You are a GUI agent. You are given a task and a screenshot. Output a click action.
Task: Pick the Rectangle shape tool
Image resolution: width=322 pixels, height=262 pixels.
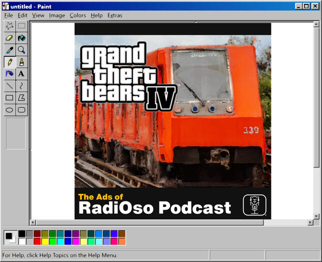9,97
